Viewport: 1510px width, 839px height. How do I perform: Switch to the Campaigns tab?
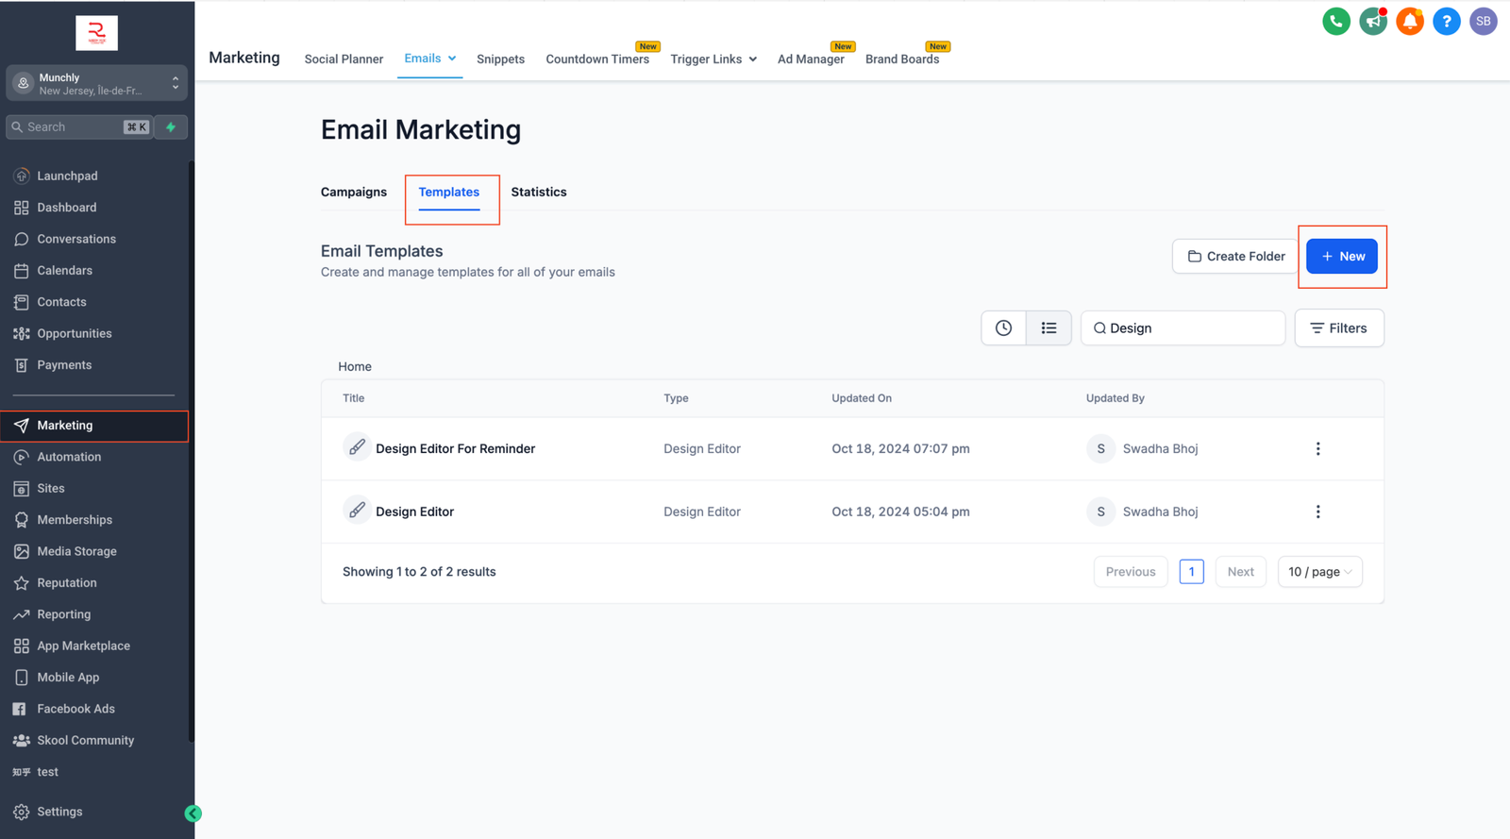(x=354, y=193)
